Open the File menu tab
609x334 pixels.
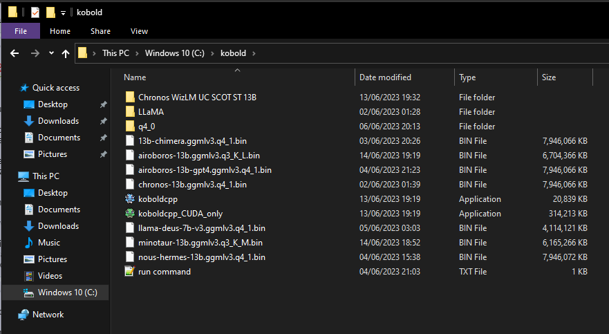(21, 31)
